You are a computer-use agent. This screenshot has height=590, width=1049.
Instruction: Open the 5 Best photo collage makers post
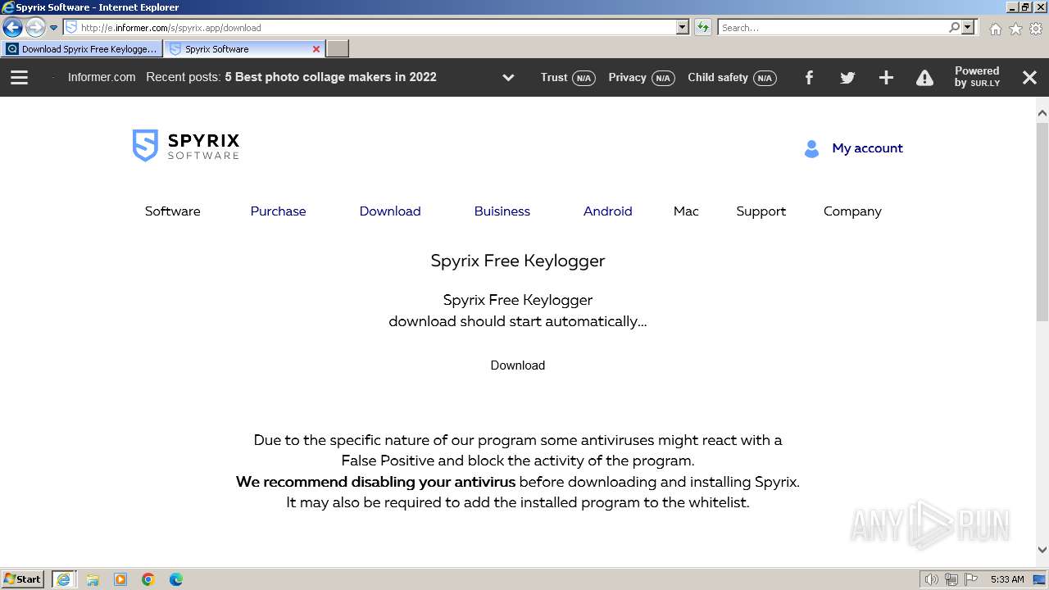tap(331, 77)
